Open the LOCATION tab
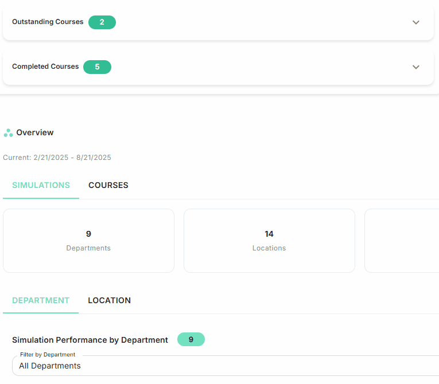 click(x=109, y=300)
